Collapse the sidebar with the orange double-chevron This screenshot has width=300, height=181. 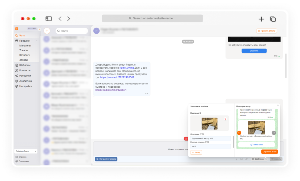(x=39, y=29)
